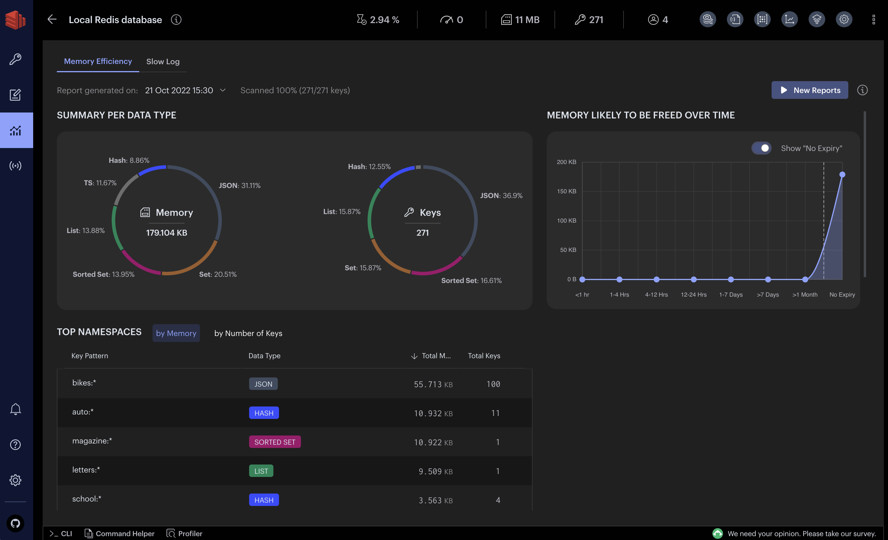Screen dimensions: 888x540
Task: Click the TimeSeries module icon in header
Action: coord(789,20)
